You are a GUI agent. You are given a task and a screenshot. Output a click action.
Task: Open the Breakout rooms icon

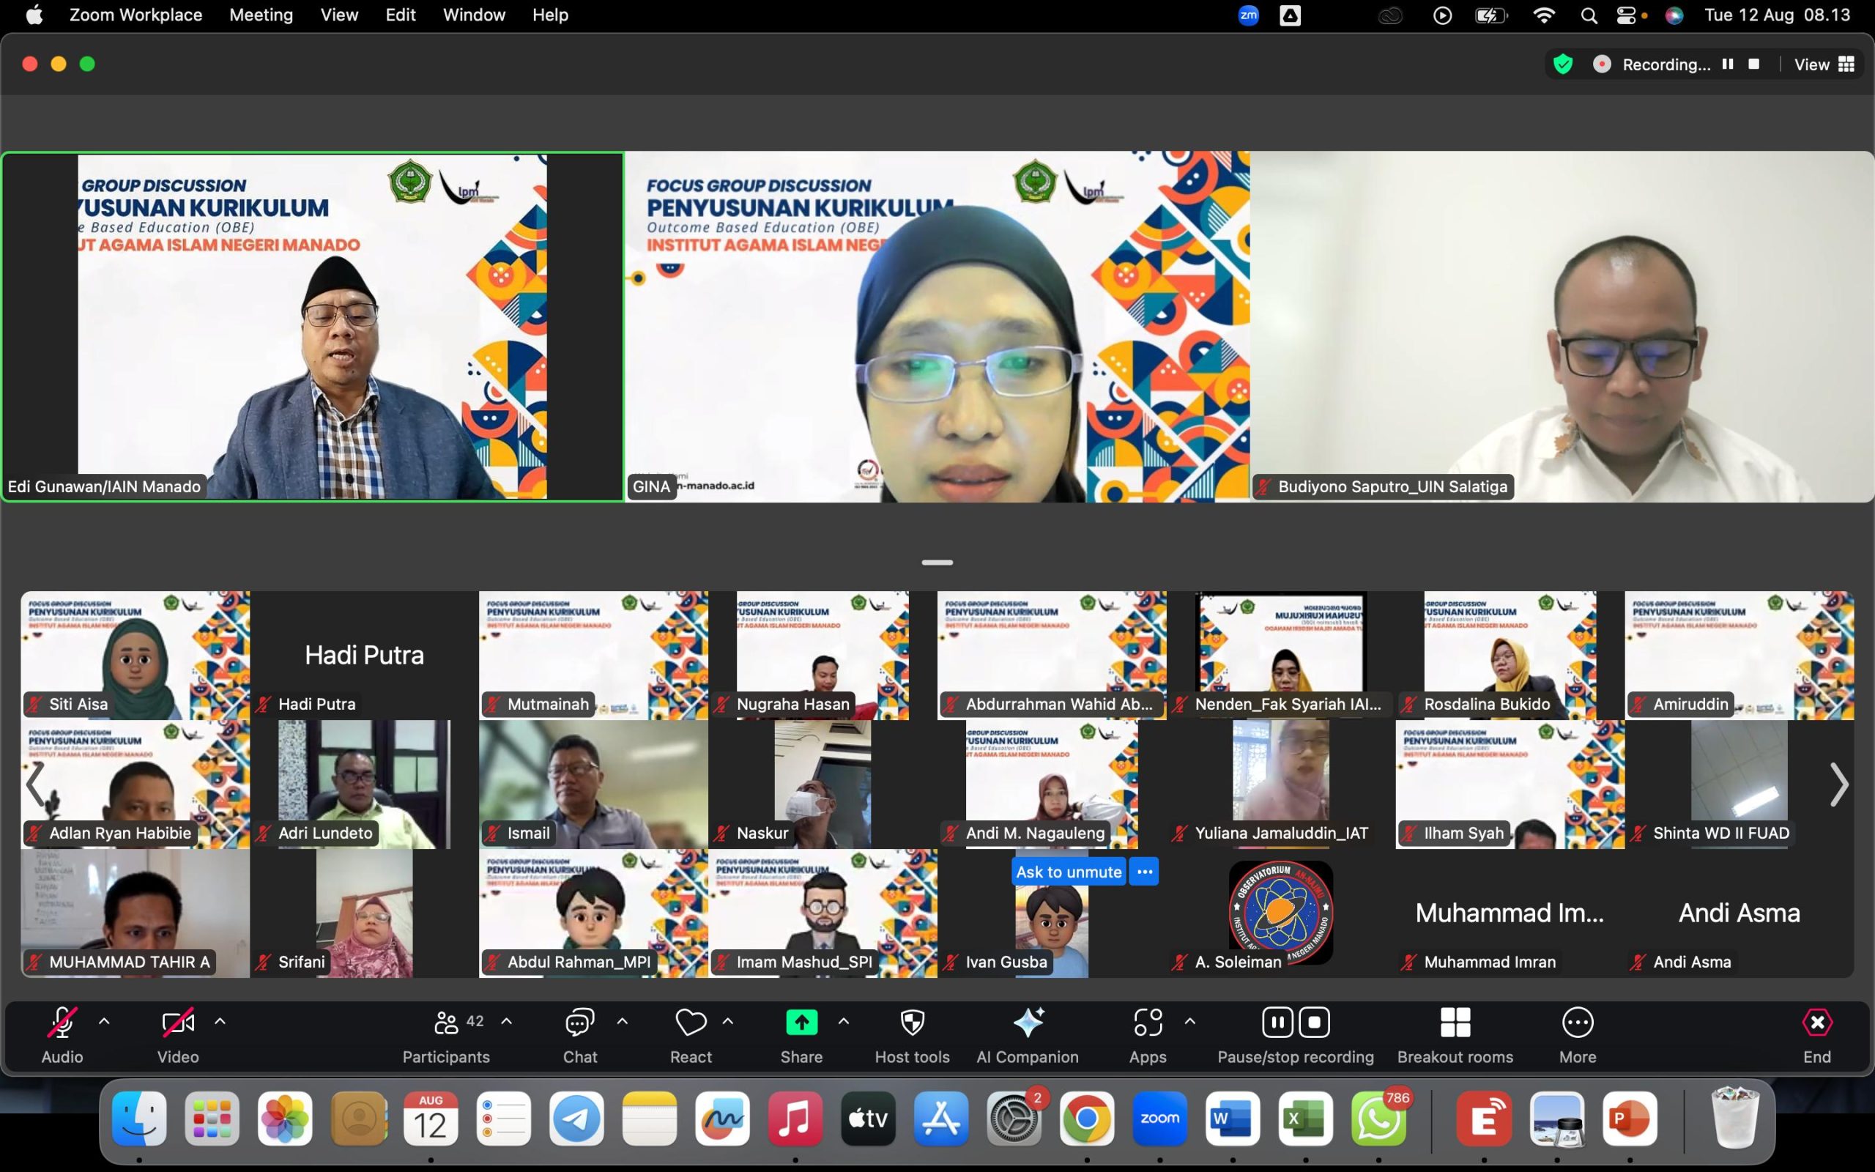(1455, 1023)
